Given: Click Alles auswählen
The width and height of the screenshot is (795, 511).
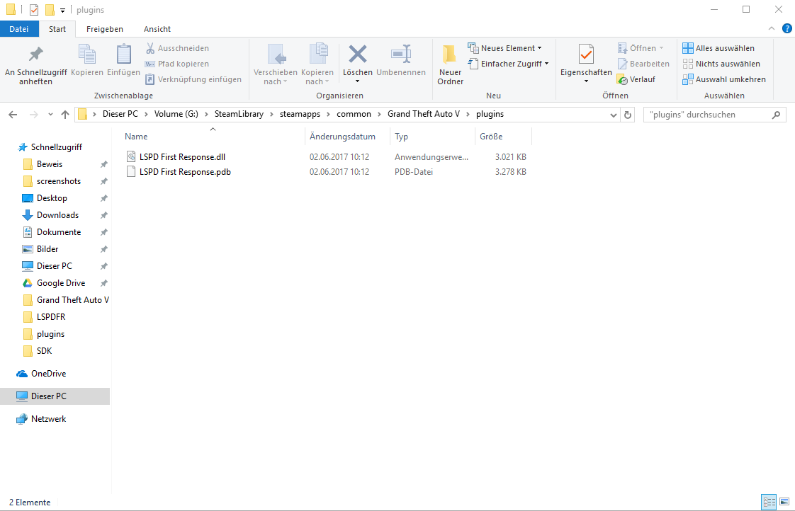Looking at the screenshot, I should [x=718, y=48].
